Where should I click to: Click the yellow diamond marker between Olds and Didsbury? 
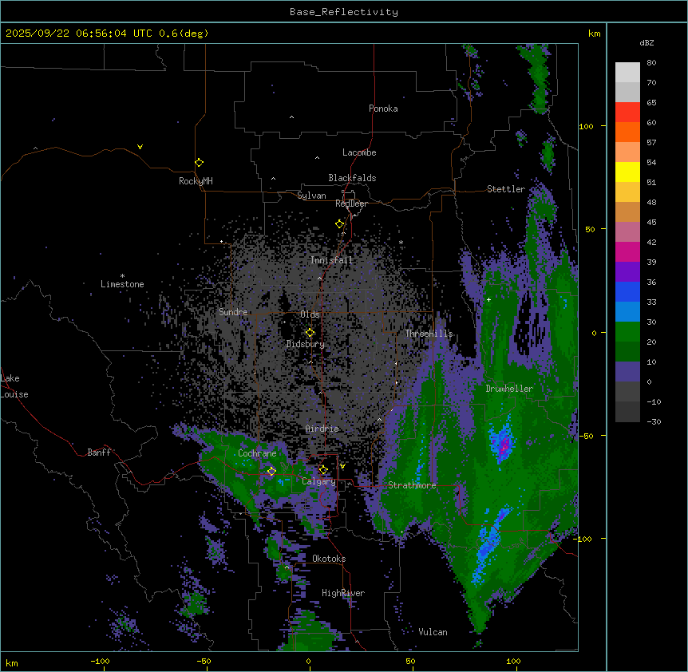pos(310,333)
